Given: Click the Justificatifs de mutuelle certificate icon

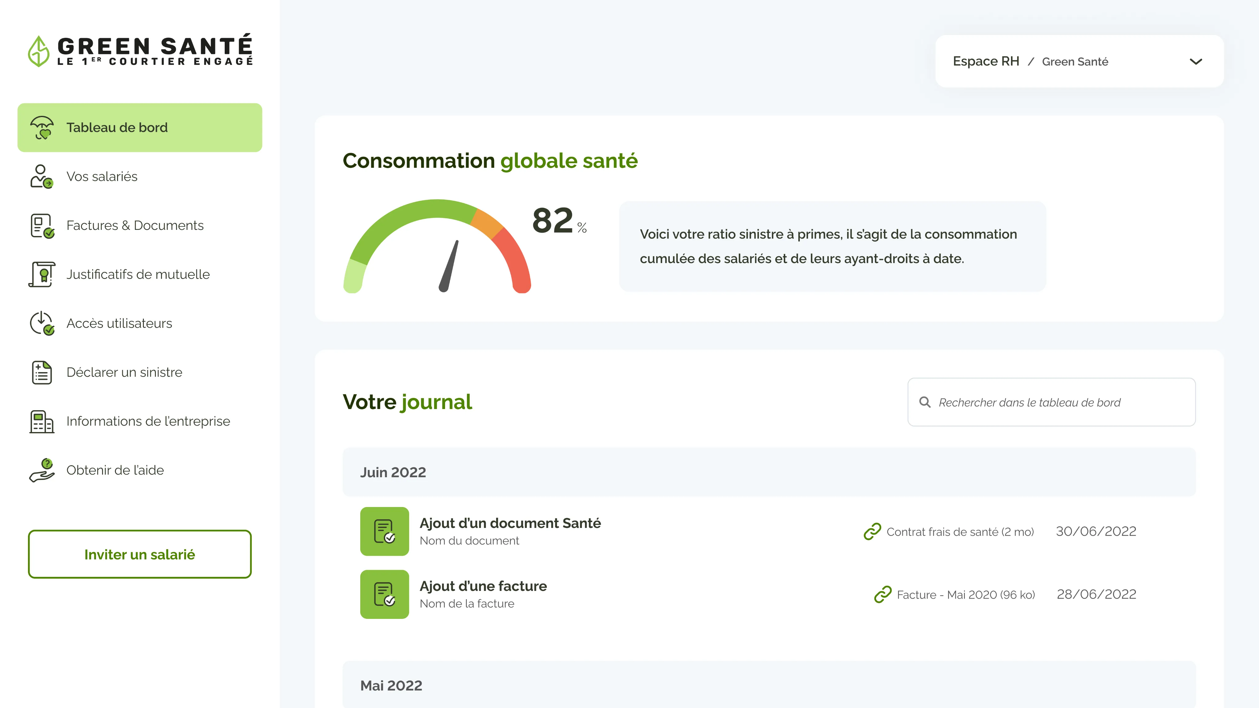Looking at the screenshot, I should (42, 274).
